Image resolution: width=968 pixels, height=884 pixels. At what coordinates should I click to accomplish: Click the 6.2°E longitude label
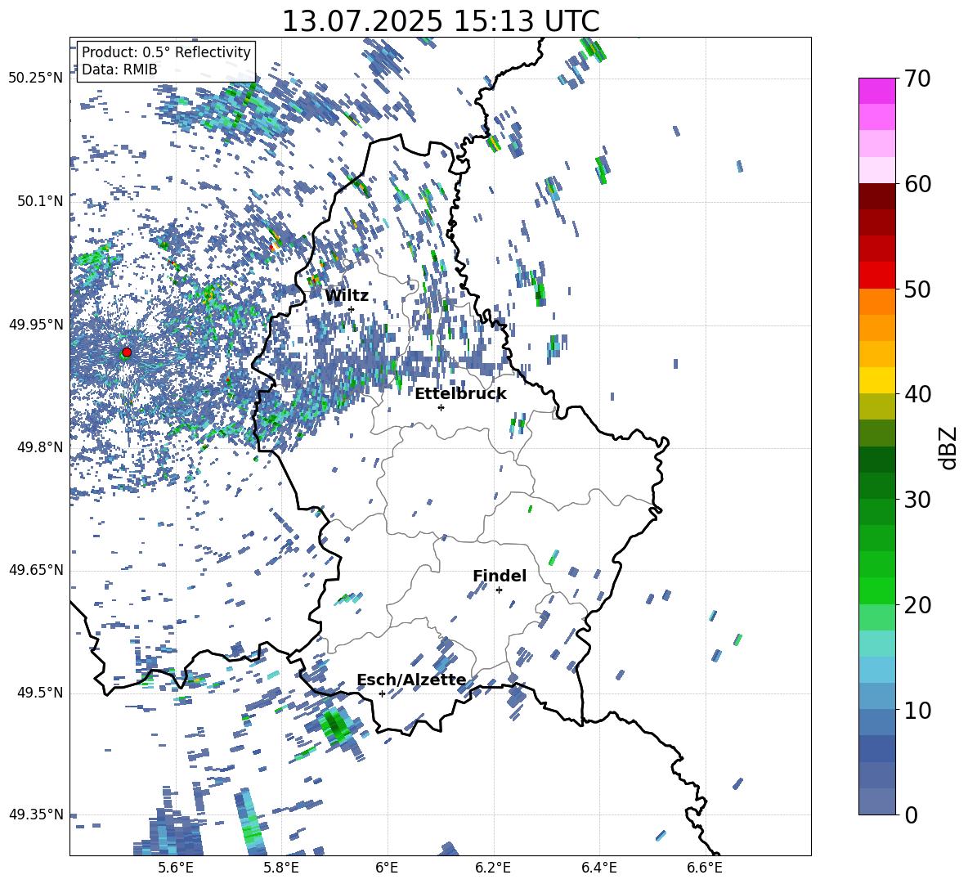(493, 868)
